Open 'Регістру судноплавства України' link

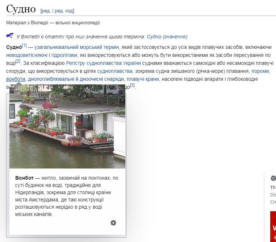(x=104, y=63)
